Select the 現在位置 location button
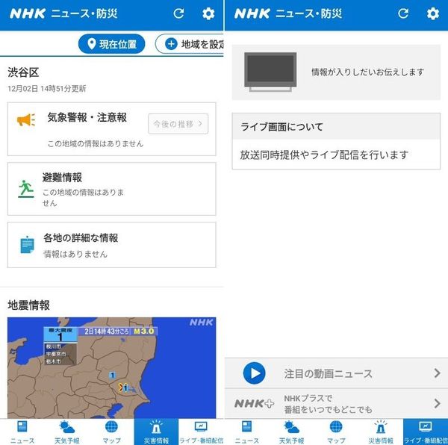This screenshot has height=445, width=448. tap(112, 44)
